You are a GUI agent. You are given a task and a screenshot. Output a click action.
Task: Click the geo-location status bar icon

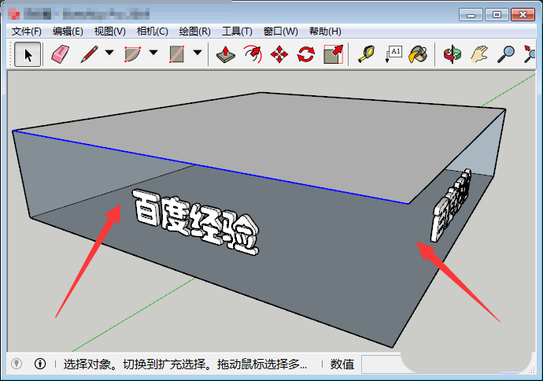coord(17,364)
